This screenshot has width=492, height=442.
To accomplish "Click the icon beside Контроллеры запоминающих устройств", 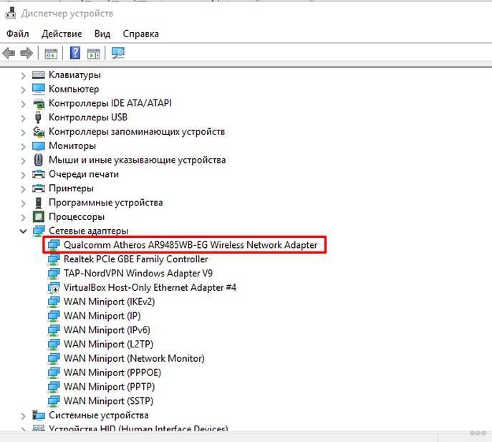I will [39, 132].
